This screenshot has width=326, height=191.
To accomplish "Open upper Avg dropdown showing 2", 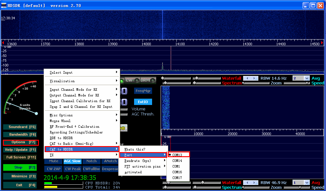I will tap(307, 78).
